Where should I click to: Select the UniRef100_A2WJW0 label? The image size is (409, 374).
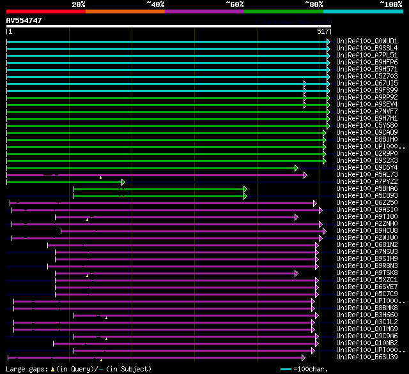(367, 238)
